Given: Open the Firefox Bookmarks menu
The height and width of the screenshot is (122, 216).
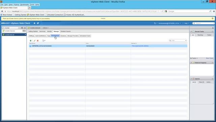Looking at the screenshot, I should coord(25,4).
